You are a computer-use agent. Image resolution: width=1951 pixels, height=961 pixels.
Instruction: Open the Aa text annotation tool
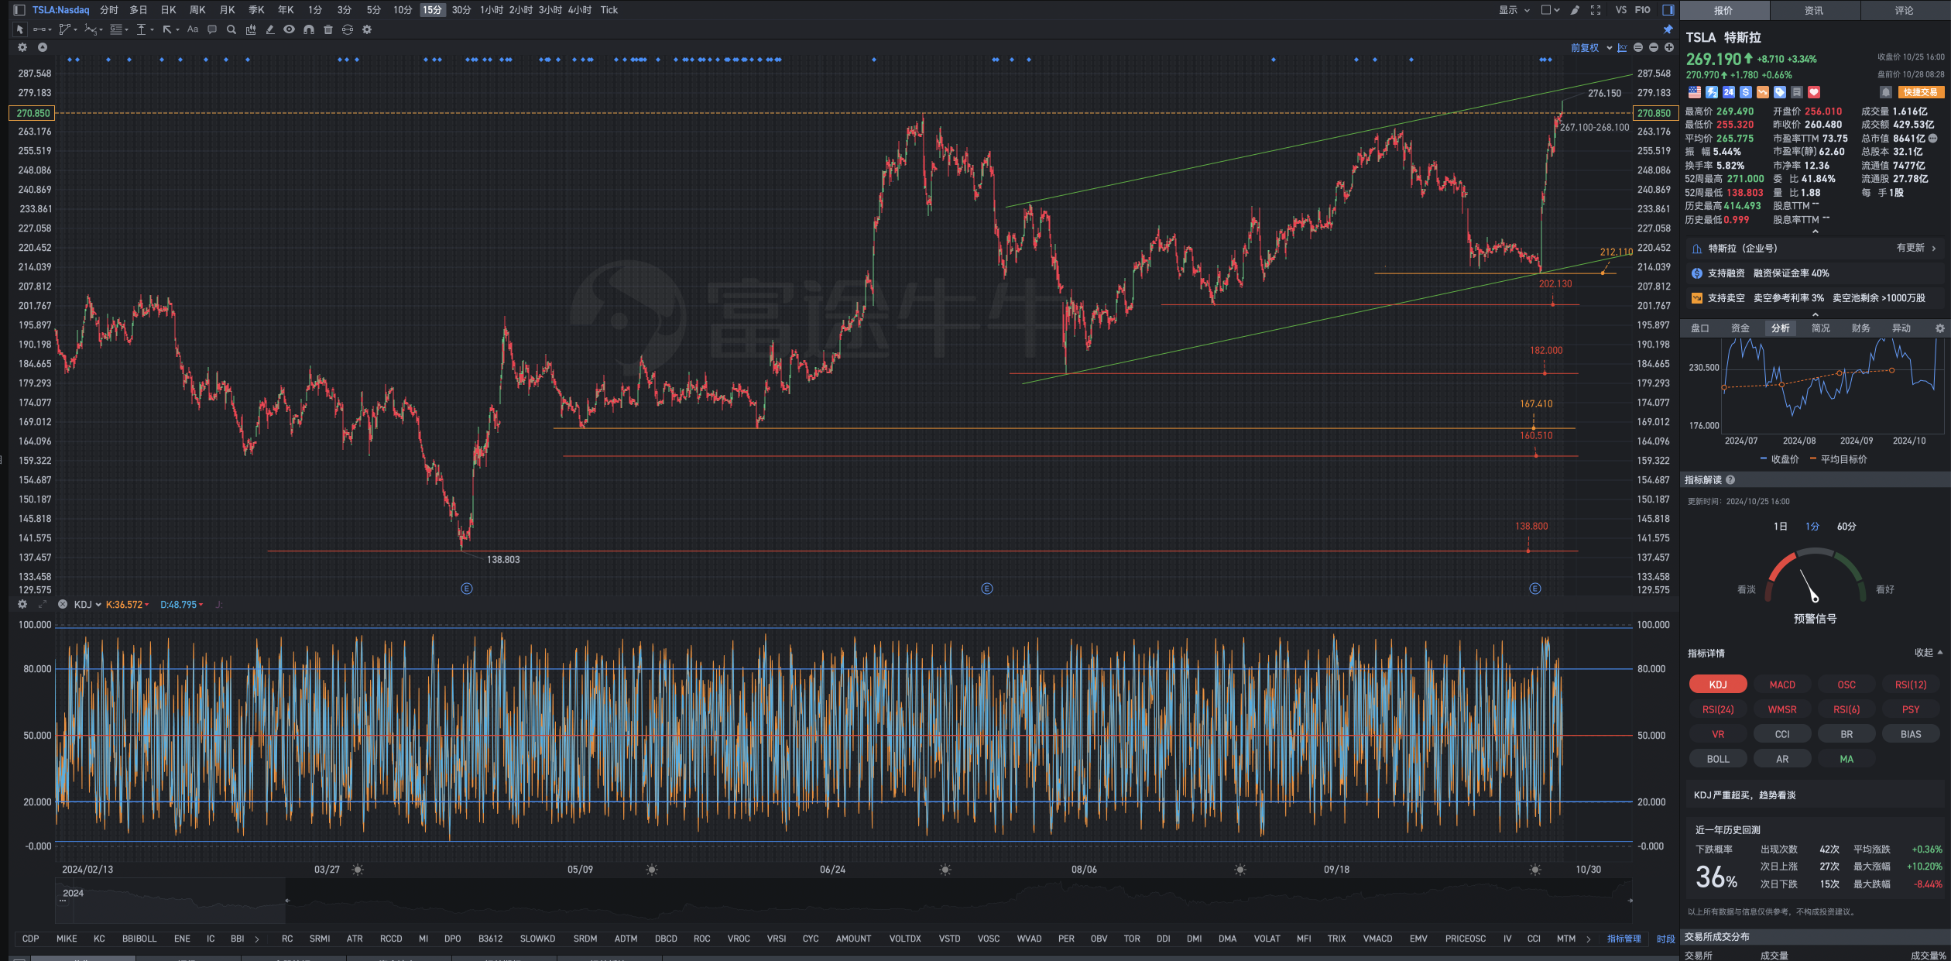[193, 29]
